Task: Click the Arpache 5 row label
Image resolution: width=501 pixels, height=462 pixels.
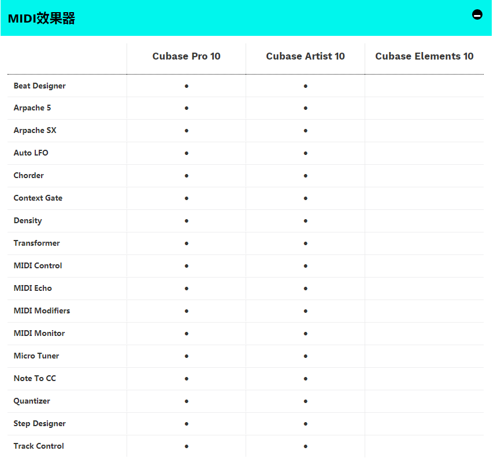Action: (32, 108)
